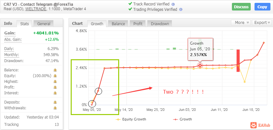Select the Balance chart tab

(118, 24)
